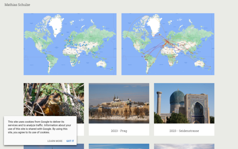Open the iguana photo card
This screenshot has height=149, width=238.
(x=54, y=99)
